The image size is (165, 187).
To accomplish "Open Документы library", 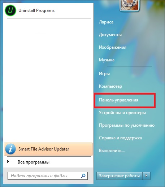I will [x=110, y=35].
